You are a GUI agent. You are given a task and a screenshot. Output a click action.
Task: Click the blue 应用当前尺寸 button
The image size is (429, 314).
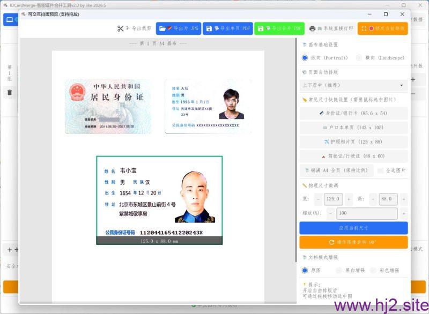click(353, 228)
